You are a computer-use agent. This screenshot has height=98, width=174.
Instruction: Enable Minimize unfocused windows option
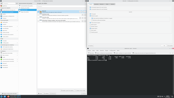[x=92, y=20]
